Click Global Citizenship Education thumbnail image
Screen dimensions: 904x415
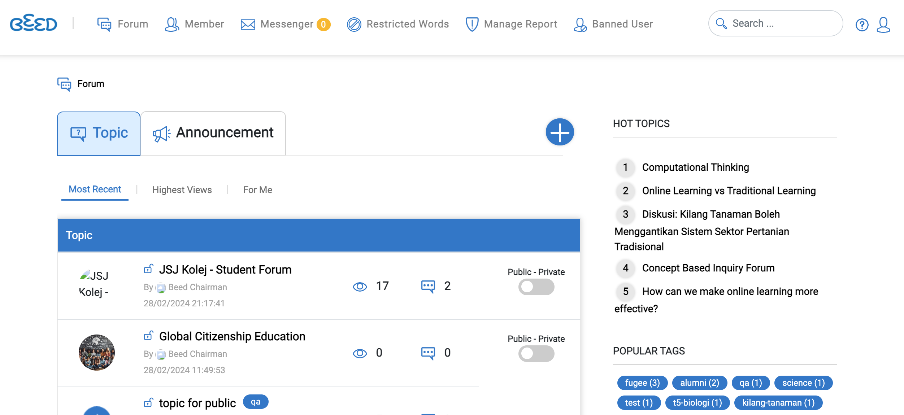pyautogui.click(x=96, y=352)
